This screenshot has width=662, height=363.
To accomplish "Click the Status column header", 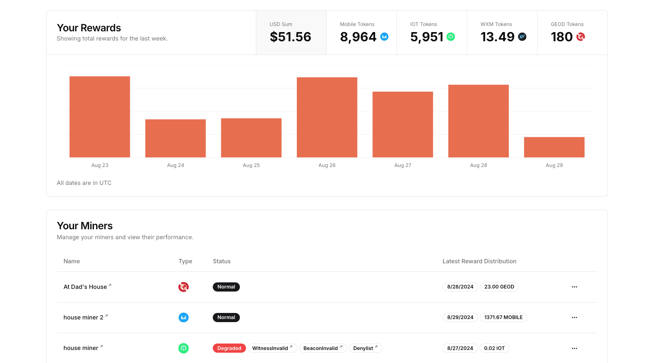I will (222, 261).
